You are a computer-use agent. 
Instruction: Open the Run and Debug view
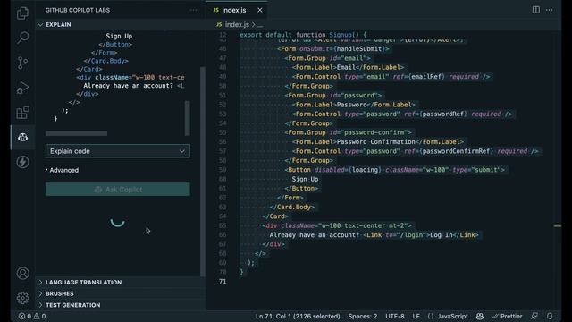22,88
